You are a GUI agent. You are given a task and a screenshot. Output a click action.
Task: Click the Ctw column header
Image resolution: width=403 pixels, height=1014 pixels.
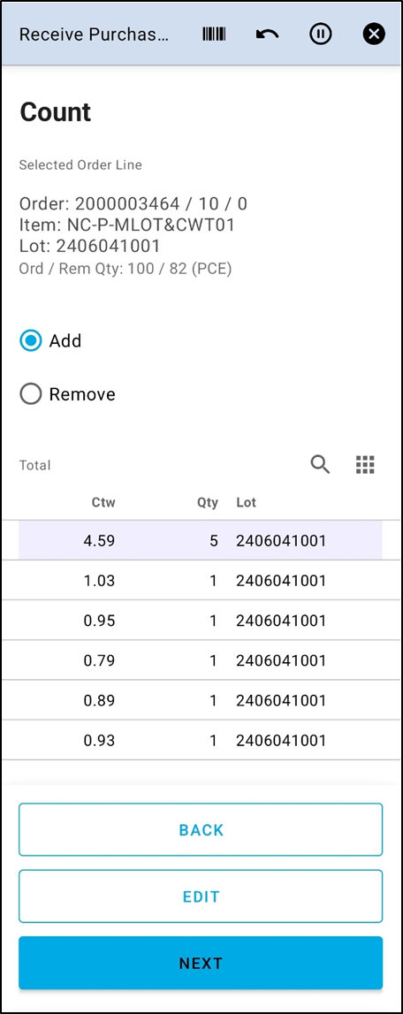tap(103, 502)
